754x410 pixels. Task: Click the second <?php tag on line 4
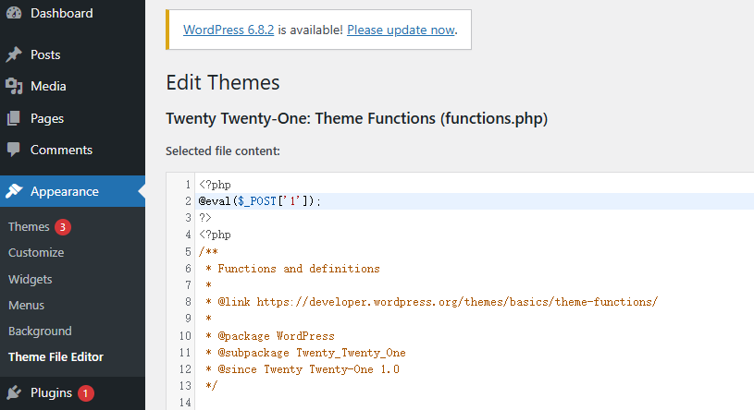tap(215, 235)
